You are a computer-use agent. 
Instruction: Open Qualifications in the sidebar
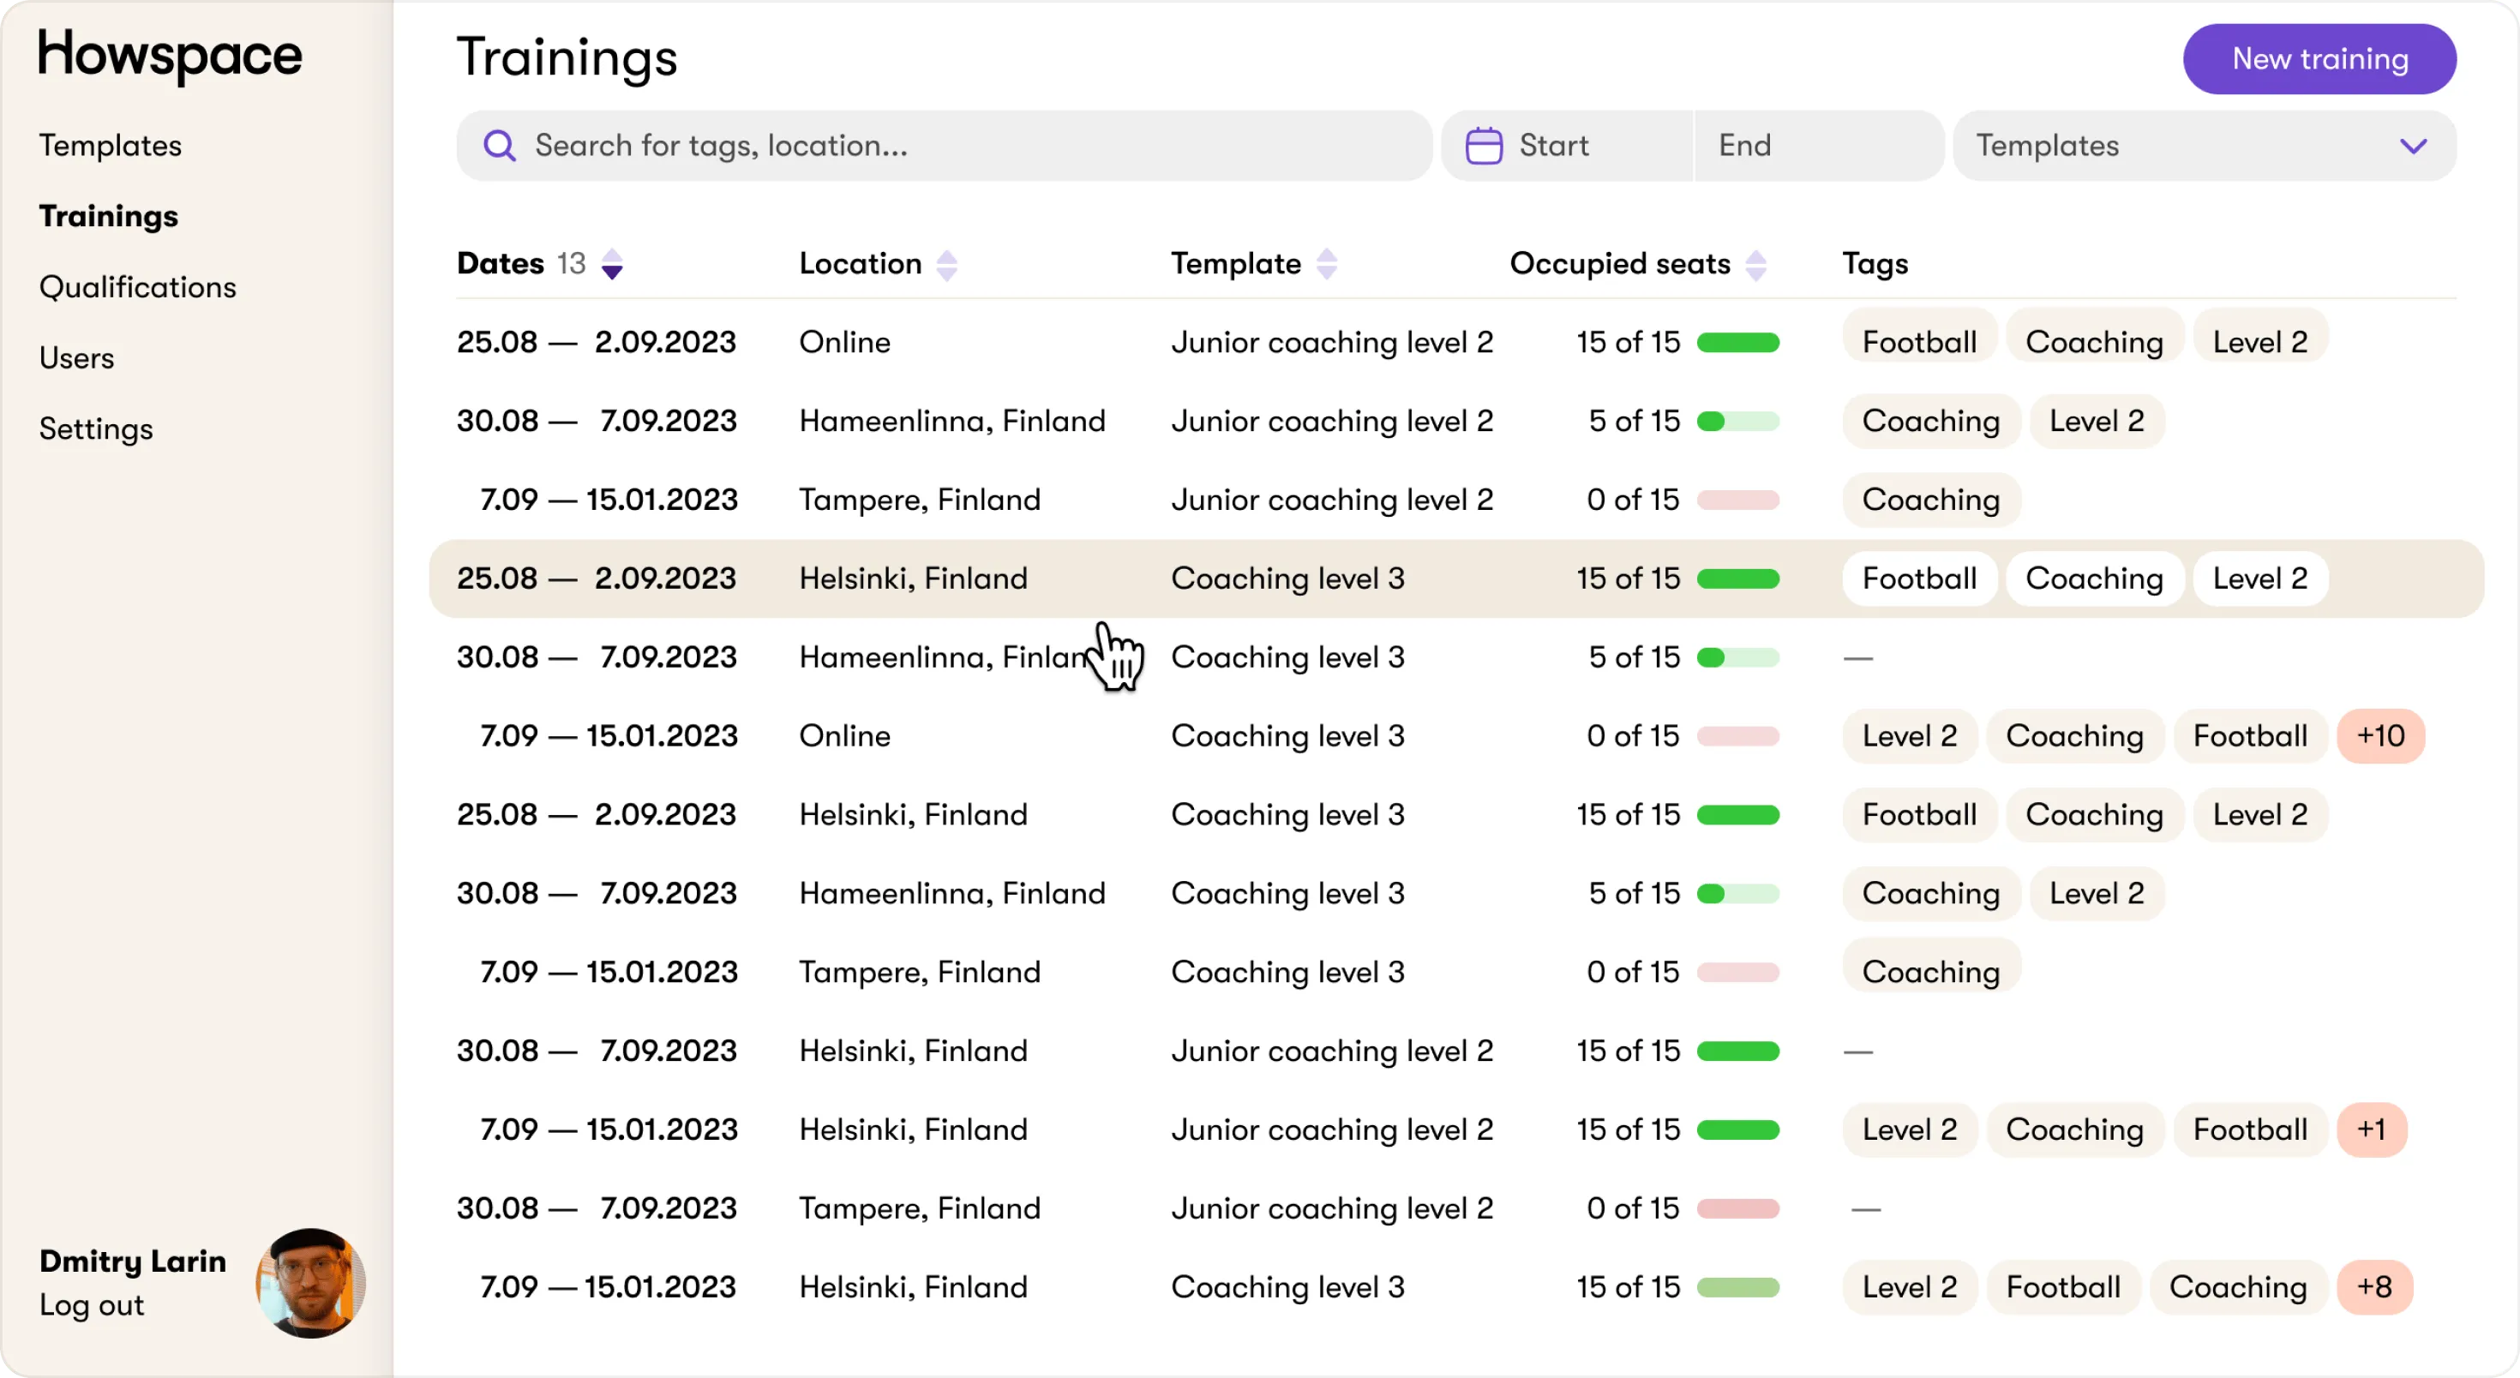coord(138,286)
